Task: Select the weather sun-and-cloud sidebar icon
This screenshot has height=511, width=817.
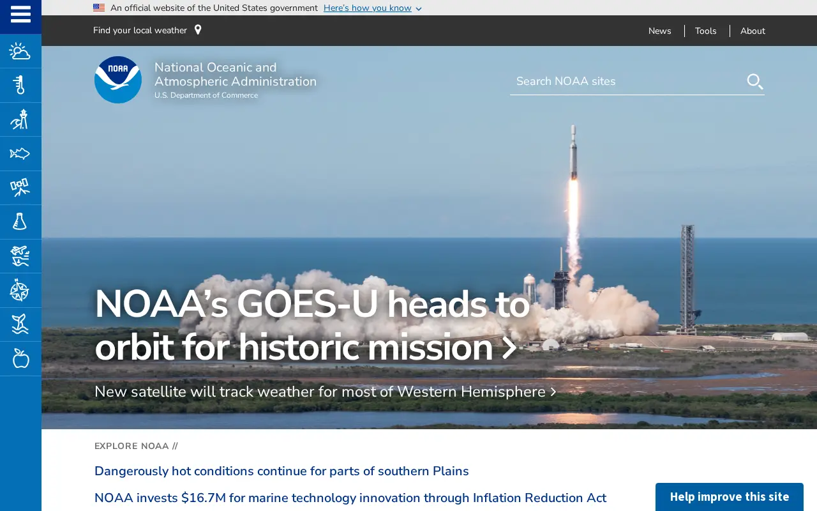Action: point(20,51)
